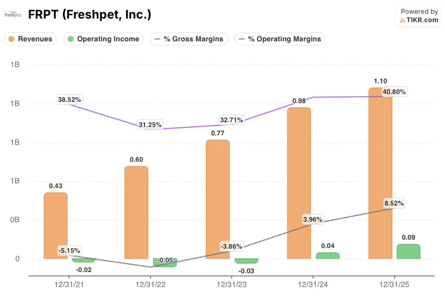The height and width of the screenshot is (296, 445).
Task: Click the orange TIKR flame icon
Action: point(402,20)
